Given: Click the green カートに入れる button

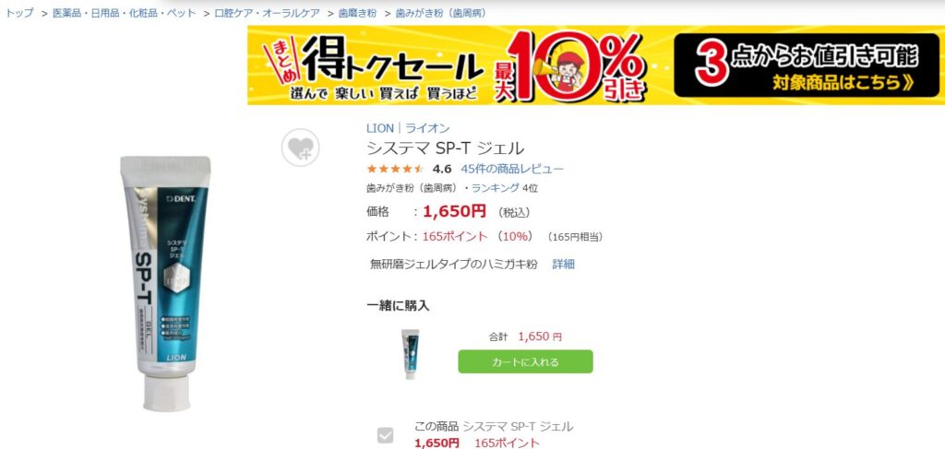Looking at the screenshot, I should click(x=525, y=361).
